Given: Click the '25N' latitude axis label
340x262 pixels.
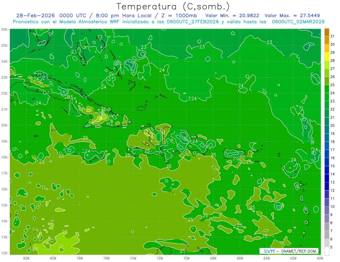Looking at the screenshot, I should click(x=4, y=45).
